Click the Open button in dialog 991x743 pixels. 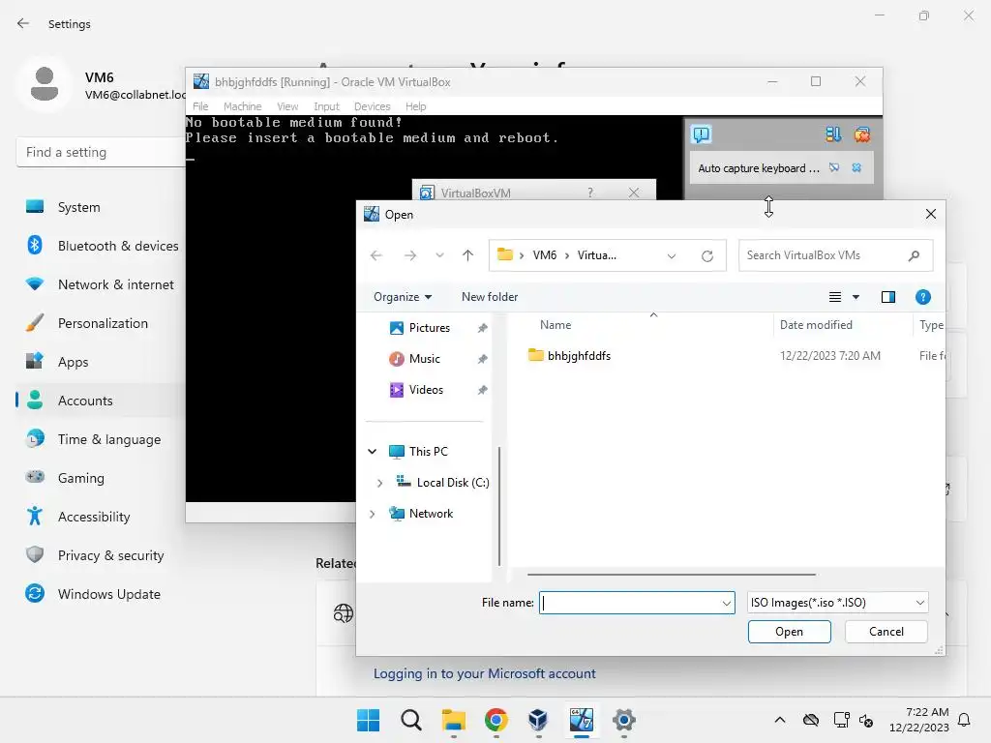[x=789, y=632]
